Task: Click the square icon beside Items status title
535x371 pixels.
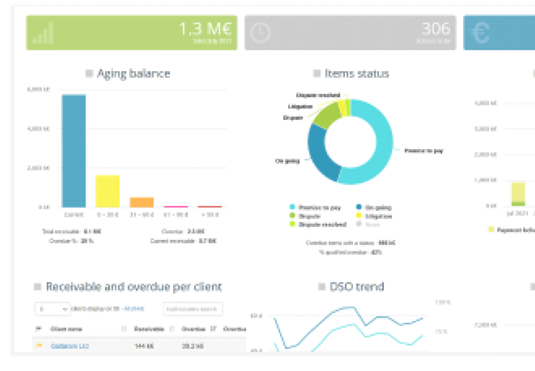Action: 317,73
